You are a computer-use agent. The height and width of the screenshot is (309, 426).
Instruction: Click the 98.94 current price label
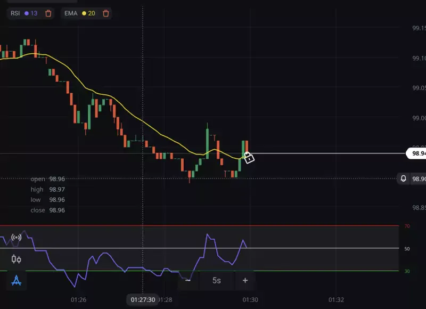coord(416,153)
